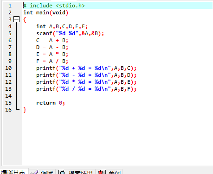Viewport: 213px width, 174px height.
Task: Click line number 5 in the gutter
Action: (10, 33)
